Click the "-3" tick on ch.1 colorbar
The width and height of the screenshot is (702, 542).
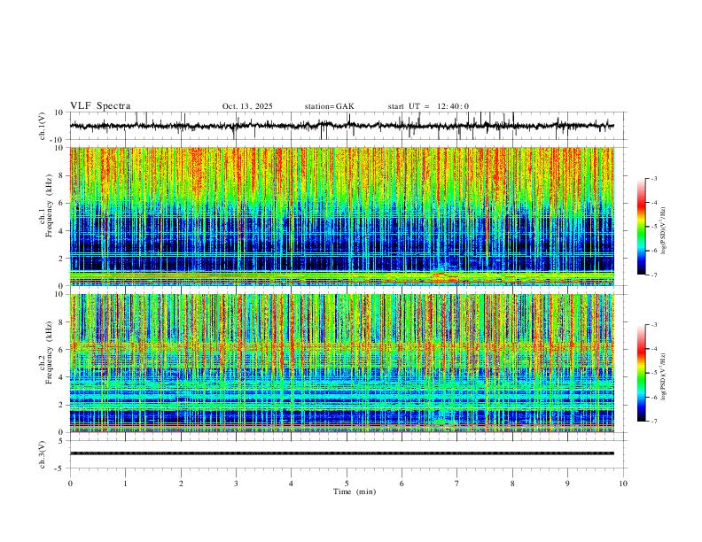point(654,178)
